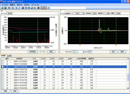Check the checkbox for row number 29
The width and height of the screenshot is (130, 94).
coord(3,80)
